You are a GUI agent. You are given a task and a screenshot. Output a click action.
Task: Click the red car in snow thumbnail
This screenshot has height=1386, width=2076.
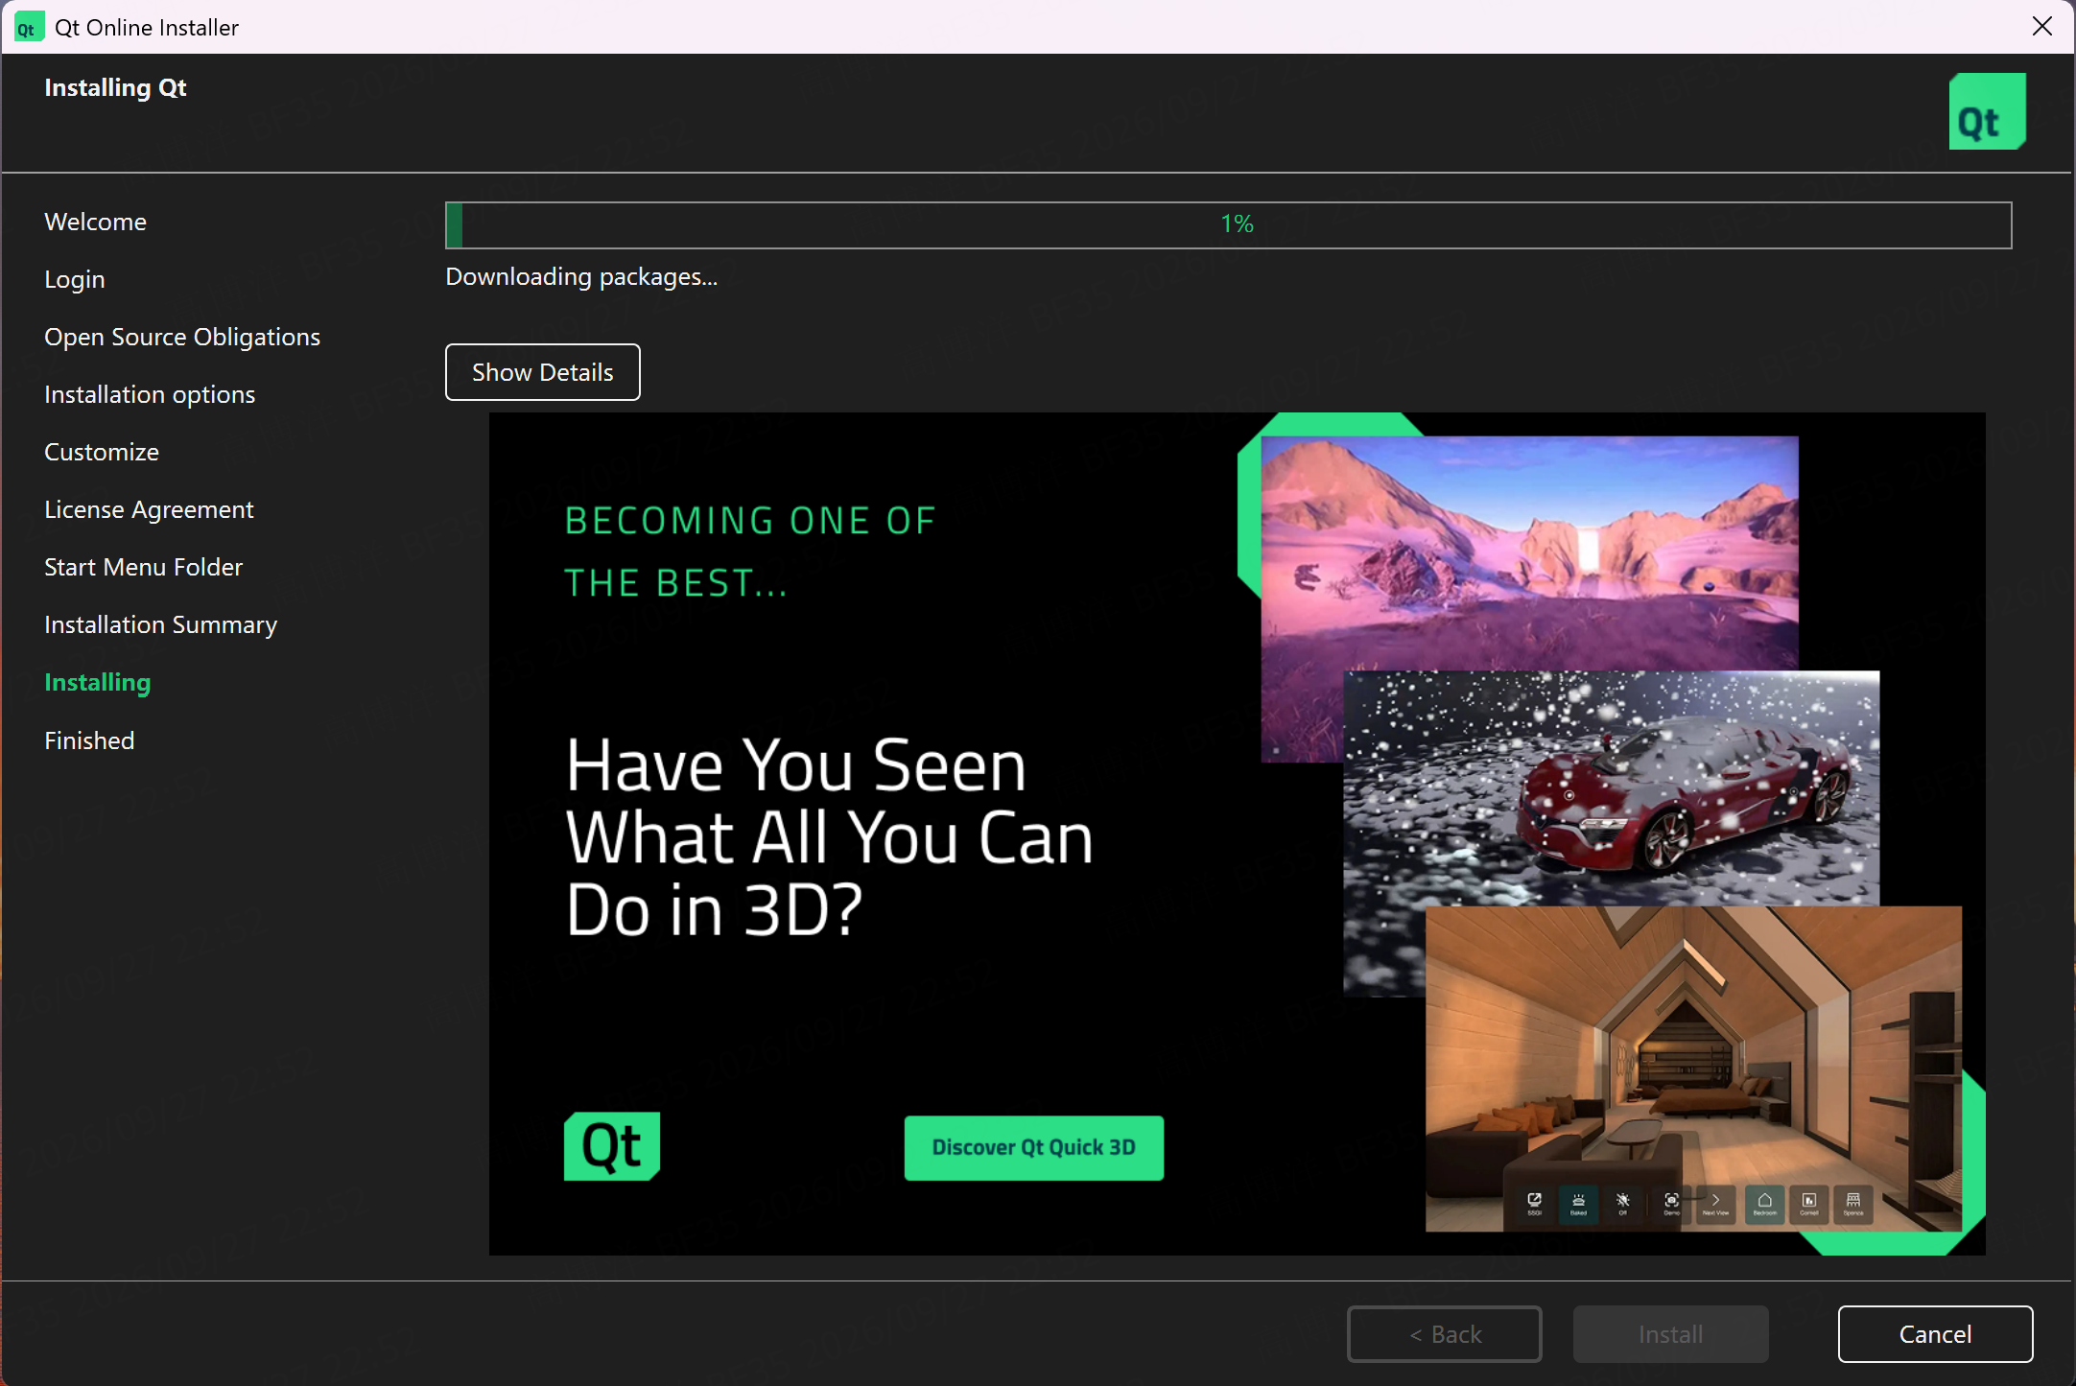tap(1611, 788)
